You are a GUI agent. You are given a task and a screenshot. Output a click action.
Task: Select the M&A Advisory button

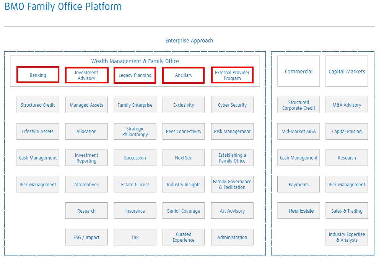click(x=347, y=105)
